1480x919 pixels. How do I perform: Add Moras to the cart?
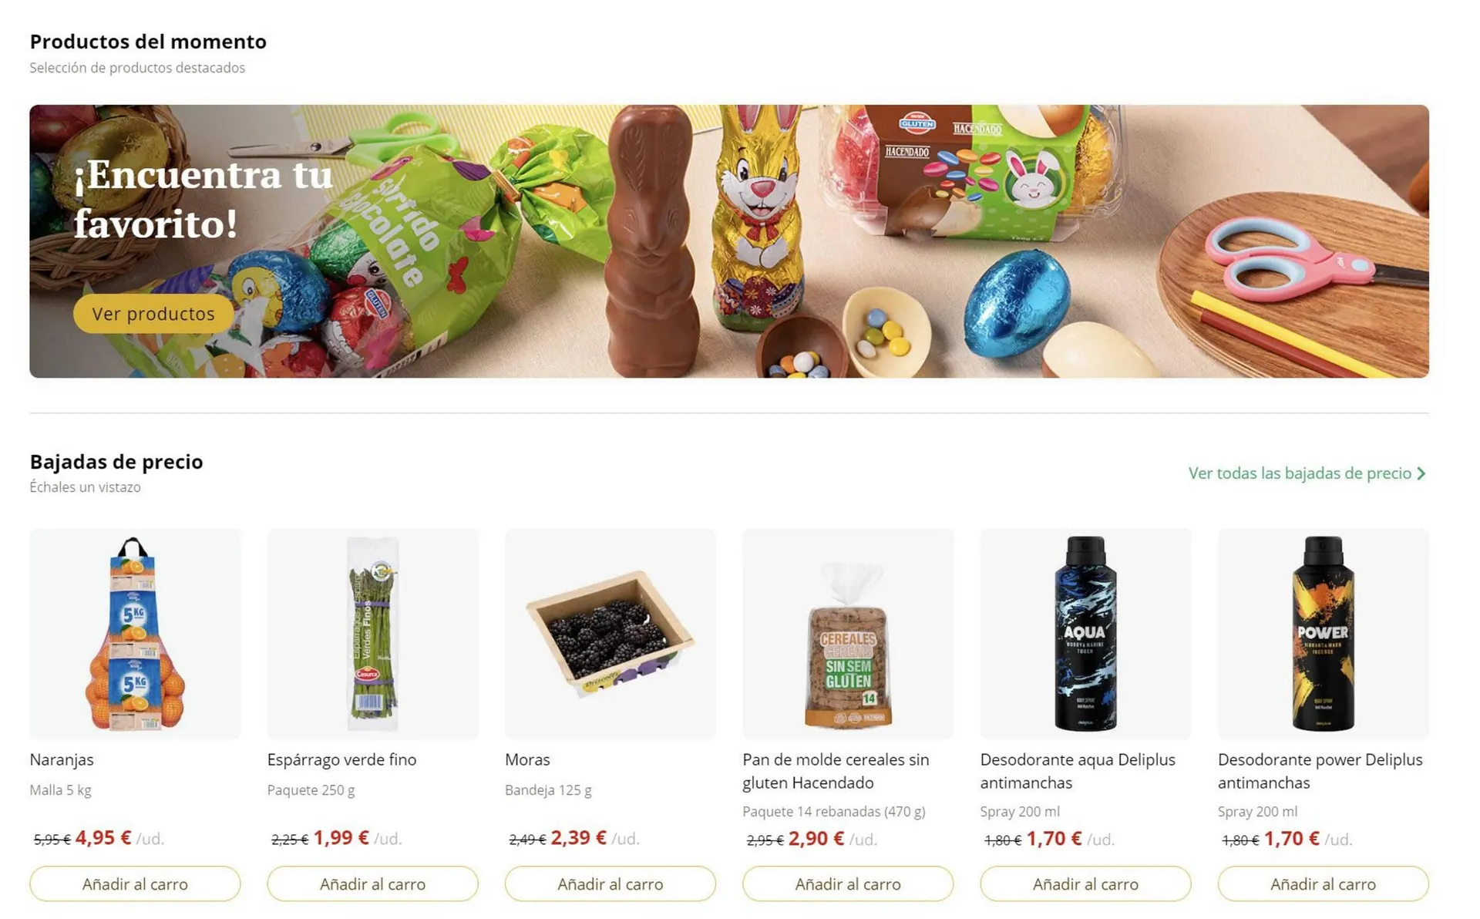point(610,884)
